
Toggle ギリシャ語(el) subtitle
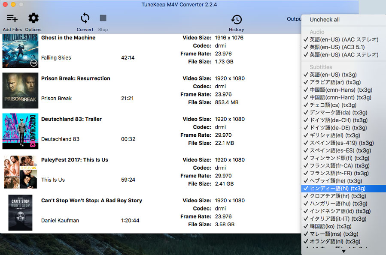[x=343, y=135]
